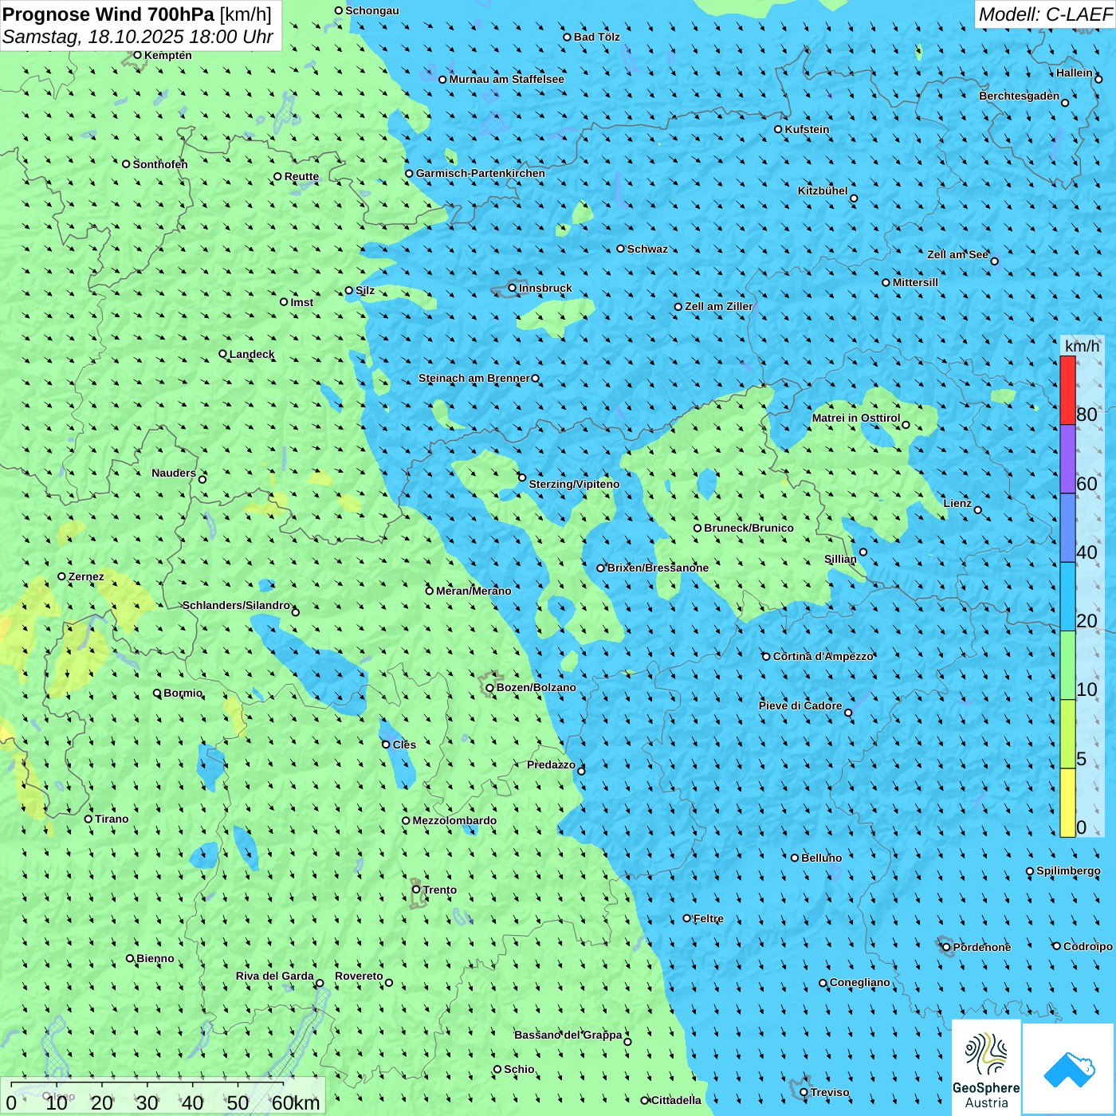Image resolution: width=1116 pixels, height=1116 pixels.
Task: Click the 'Reutte' label
Action: (x=301, y=177)
